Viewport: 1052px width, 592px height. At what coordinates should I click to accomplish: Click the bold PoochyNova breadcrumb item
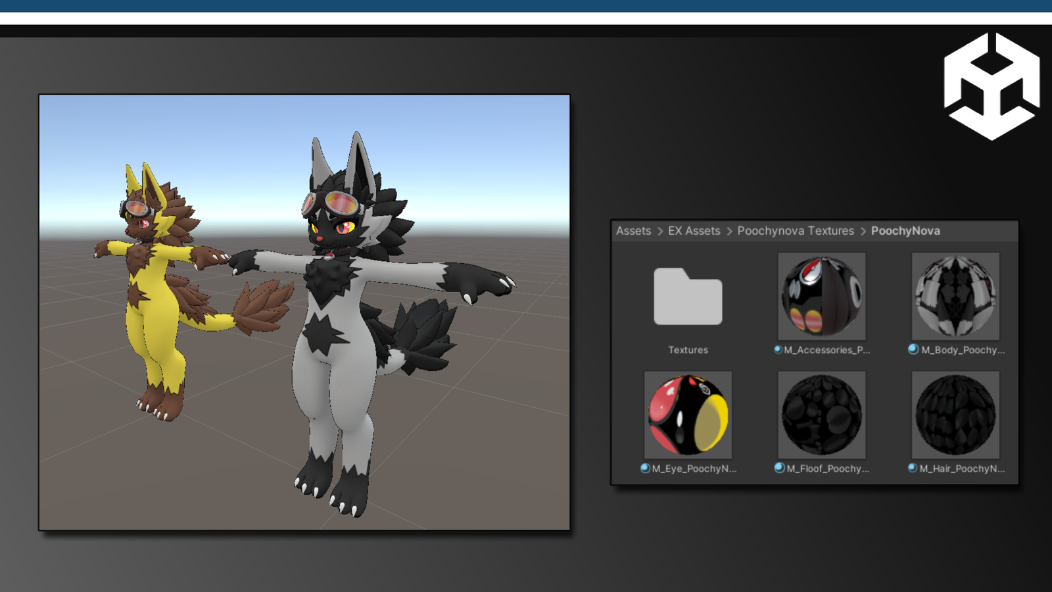click(905, 231)
